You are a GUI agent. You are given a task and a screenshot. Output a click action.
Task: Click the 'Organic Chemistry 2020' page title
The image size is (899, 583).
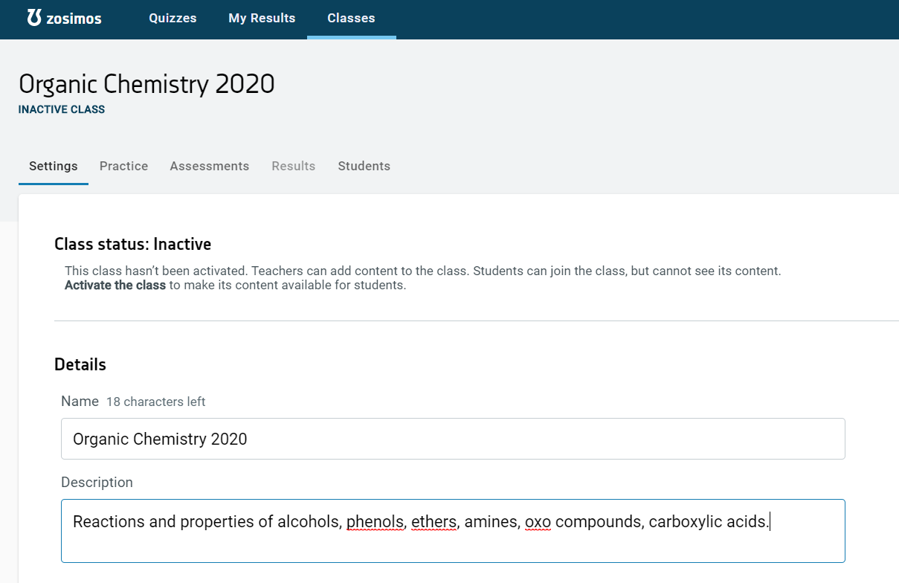pos(146,84)
